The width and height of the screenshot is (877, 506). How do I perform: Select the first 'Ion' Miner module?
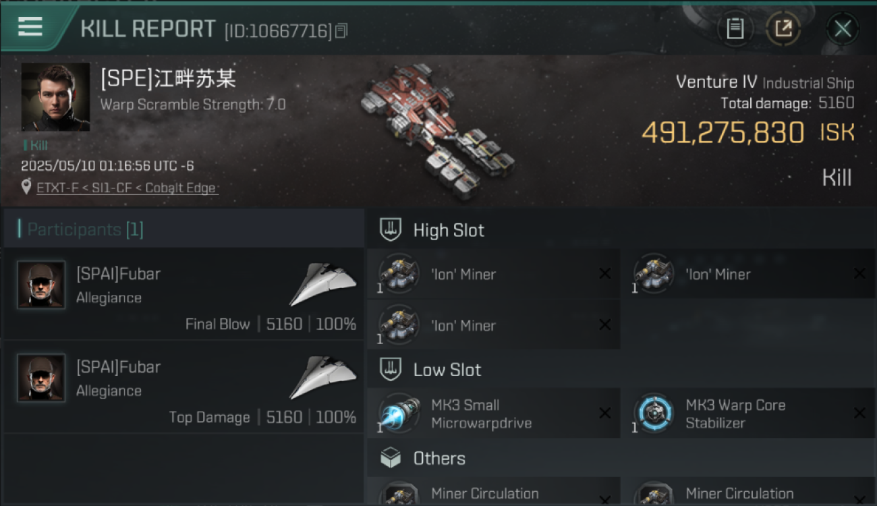[493, 273]
